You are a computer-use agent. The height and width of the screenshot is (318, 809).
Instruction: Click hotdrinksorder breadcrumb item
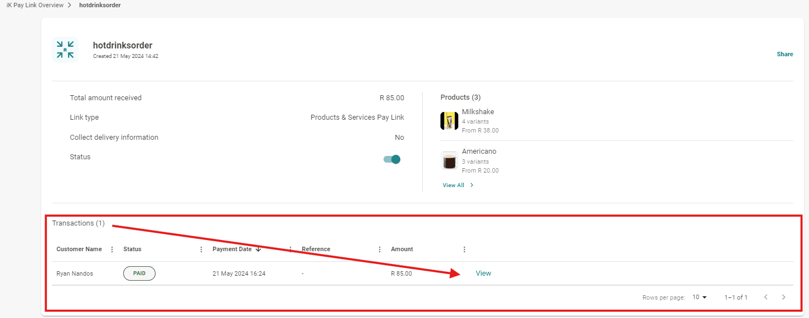(100, 5)
